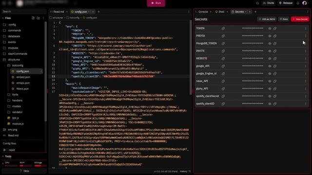
Task: Select the config.json editor tab
Action: point(80,12)
